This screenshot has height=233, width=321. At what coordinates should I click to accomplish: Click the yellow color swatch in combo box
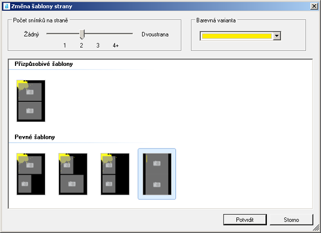click(236, 36)
